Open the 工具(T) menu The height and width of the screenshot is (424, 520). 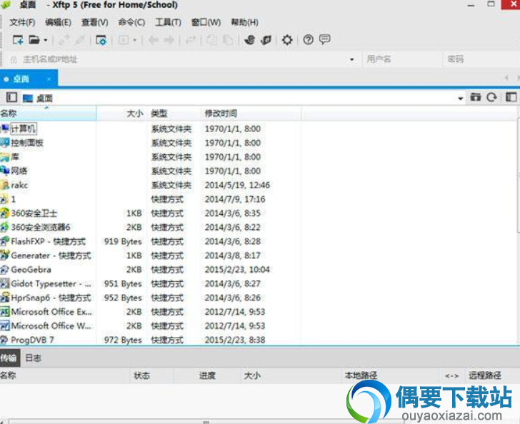coord(168,22)
